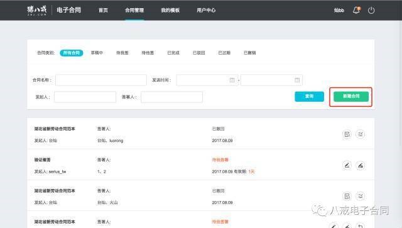The width and height of the screenshot is (402, 228).
Task: Click the signer text '台灿、火山'
Action: point(107,203)
